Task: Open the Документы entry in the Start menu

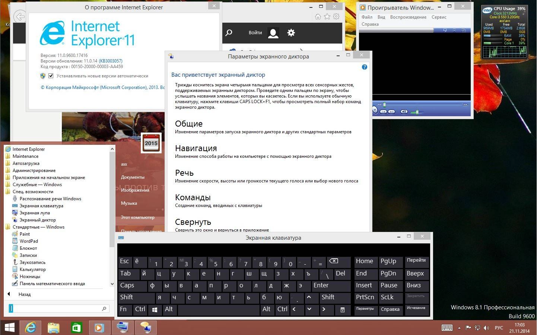Action: pos(133,177)
